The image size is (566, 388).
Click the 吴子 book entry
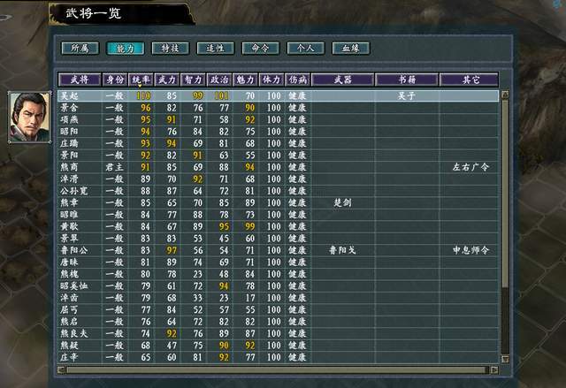[x=407, y=95]
